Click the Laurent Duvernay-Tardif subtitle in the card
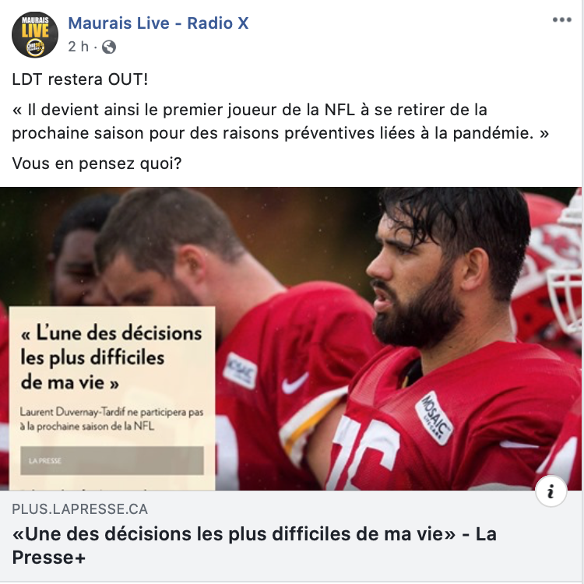The width and height of the screenshot is (584, 584). pyautogui.click(x=111, y=419)
